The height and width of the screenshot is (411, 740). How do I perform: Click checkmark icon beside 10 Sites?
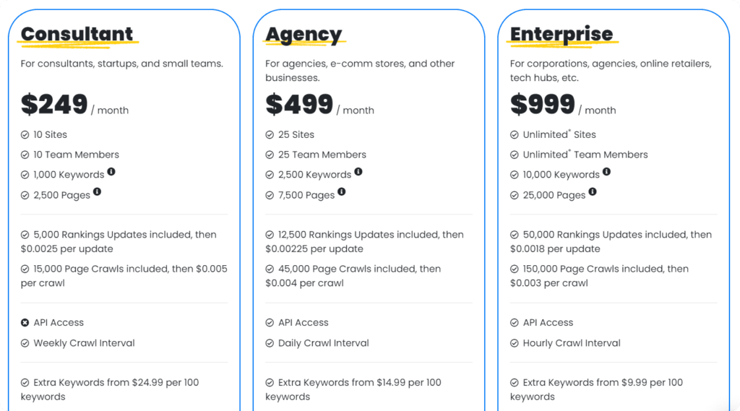[x=25, y=135]
